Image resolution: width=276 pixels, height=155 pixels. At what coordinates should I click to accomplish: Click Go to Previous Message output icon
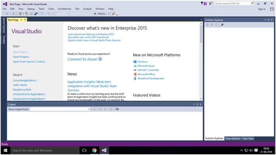click(101, 109)
